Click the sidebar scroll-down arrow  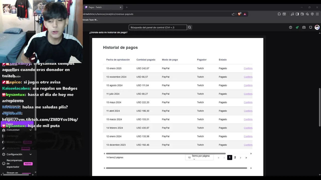point(35,172)
